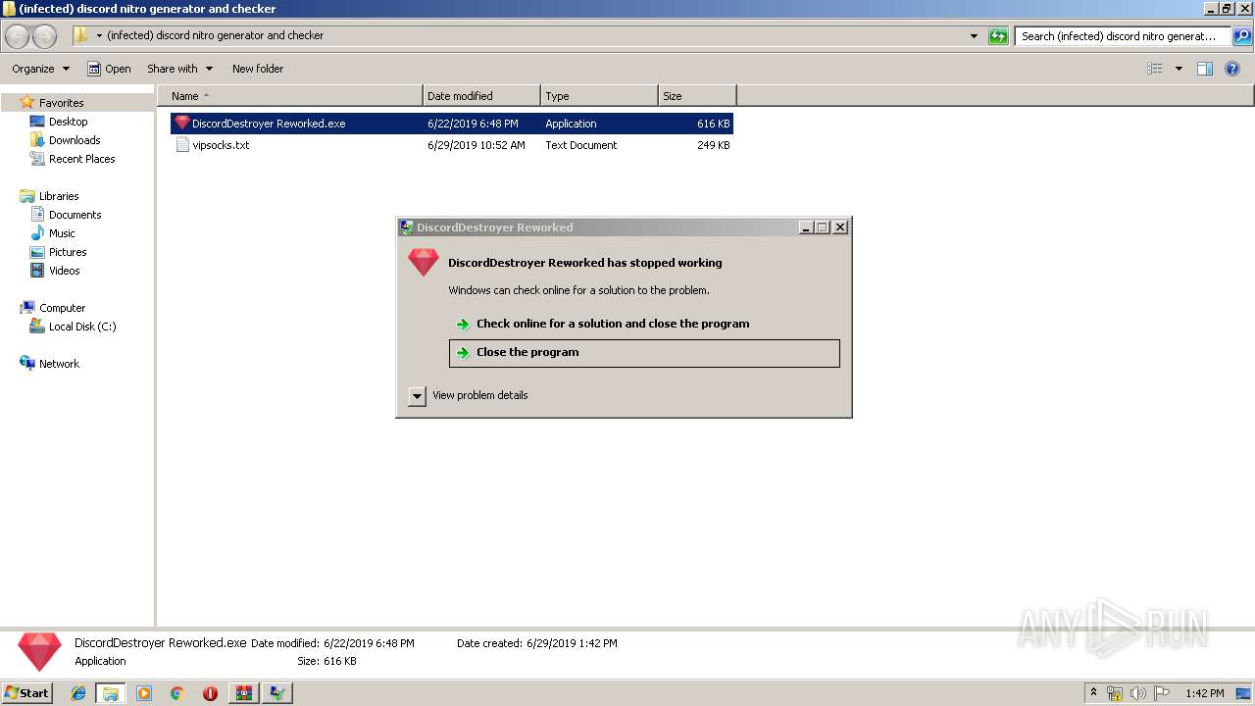Select the vipsocks.txt file icon
Viewport: 1255px width, 706px height.
[182, 145]
